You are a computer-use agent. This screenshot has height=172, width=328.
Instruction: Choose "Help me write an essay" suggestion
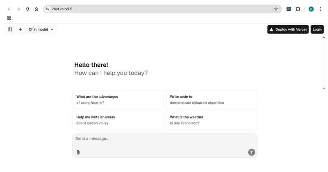(118, 120)
